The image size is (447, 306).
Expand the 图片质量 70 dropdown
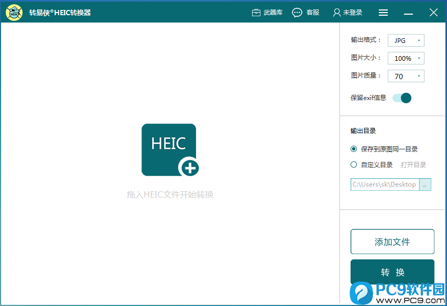click(406, 76)
